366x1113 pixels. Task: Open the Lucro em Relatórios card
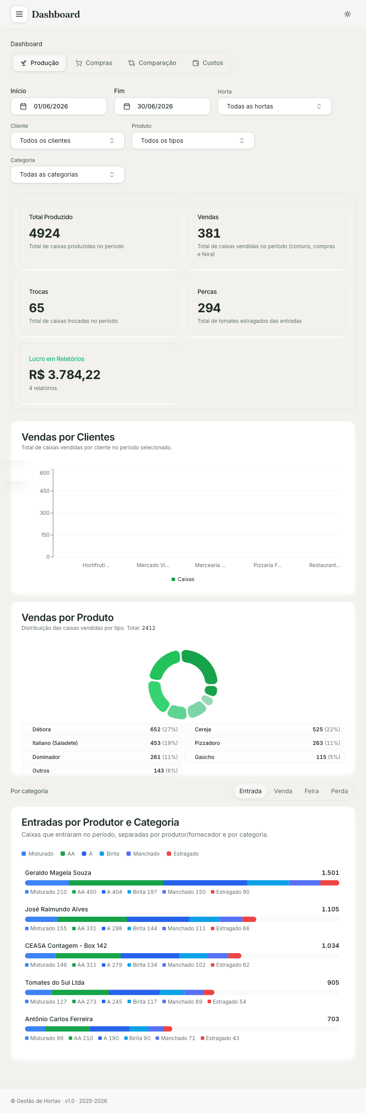pyautogui.click(x=99, y=373)
